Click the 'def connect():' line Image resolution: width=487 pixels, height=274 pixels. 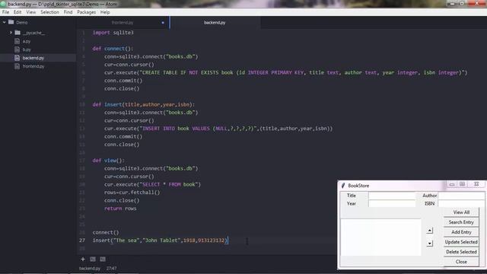point(113,49)
